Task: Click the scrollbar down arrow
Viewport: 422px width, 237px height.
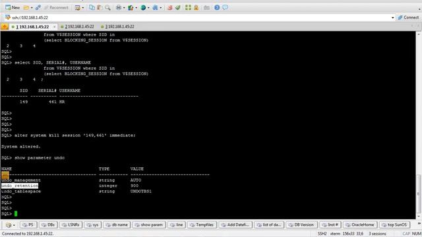Action: (x=418, y=216)
